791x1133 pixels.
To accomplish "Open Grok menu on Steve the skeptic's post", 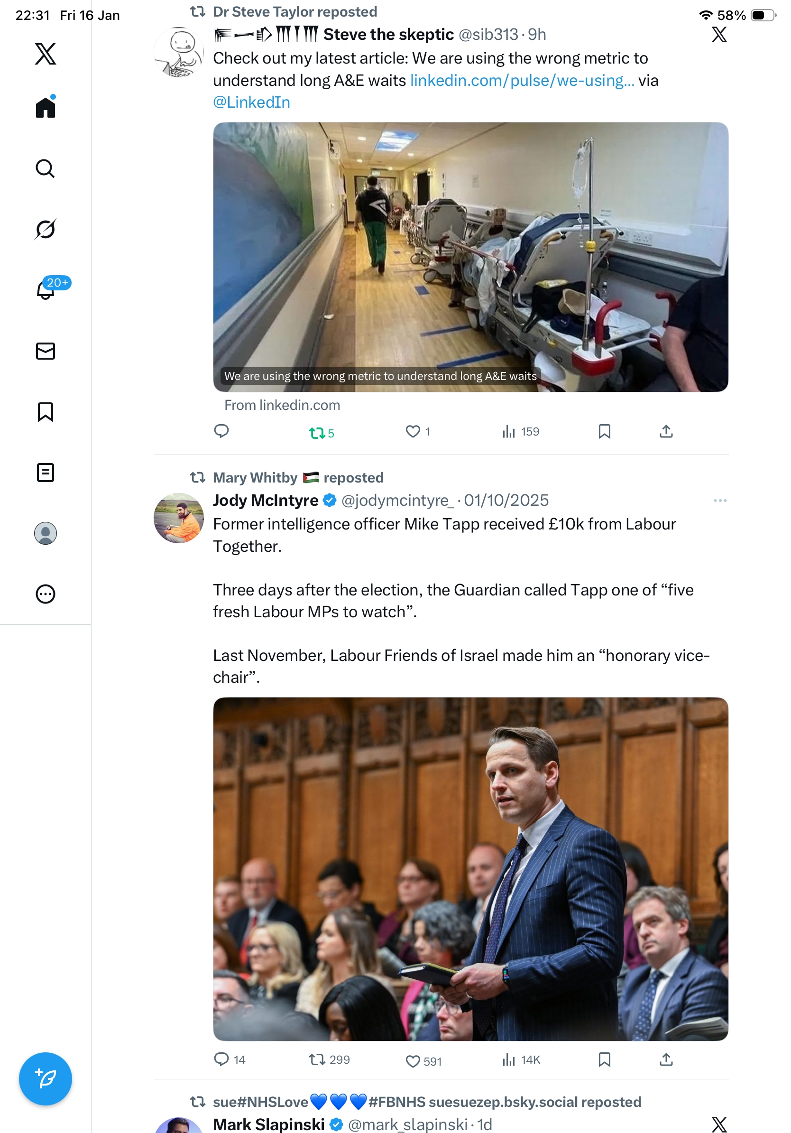I will coord(719,35).
